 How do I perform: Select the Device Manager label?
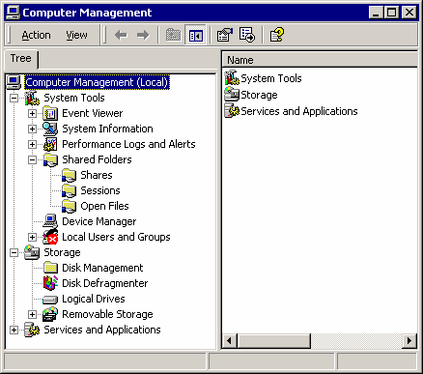click(99, 221)
